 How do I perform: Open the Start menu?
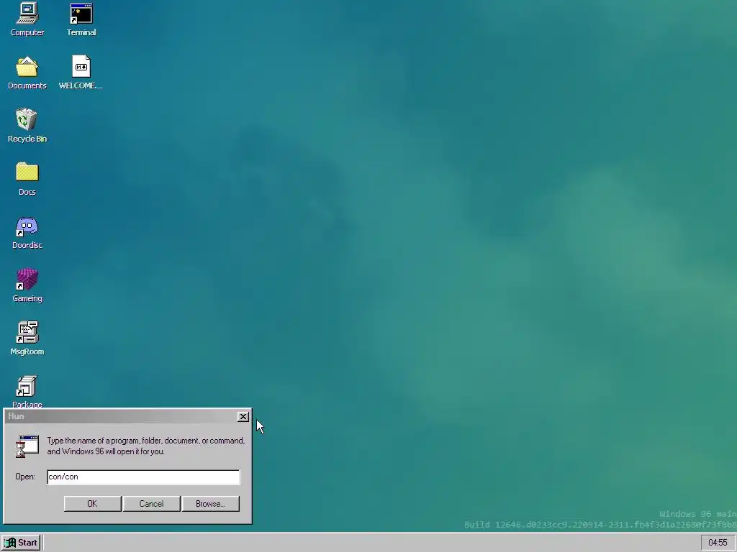pyautogui.click(x=21, y=543)
